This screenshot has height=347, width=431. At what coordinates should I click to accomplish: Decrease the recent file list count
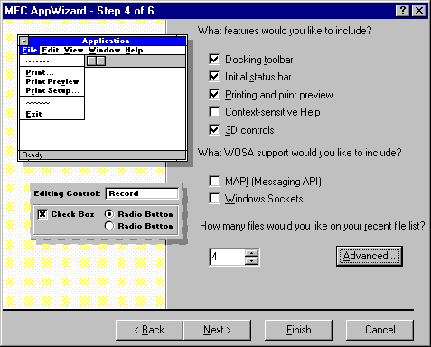click(251, 260)
